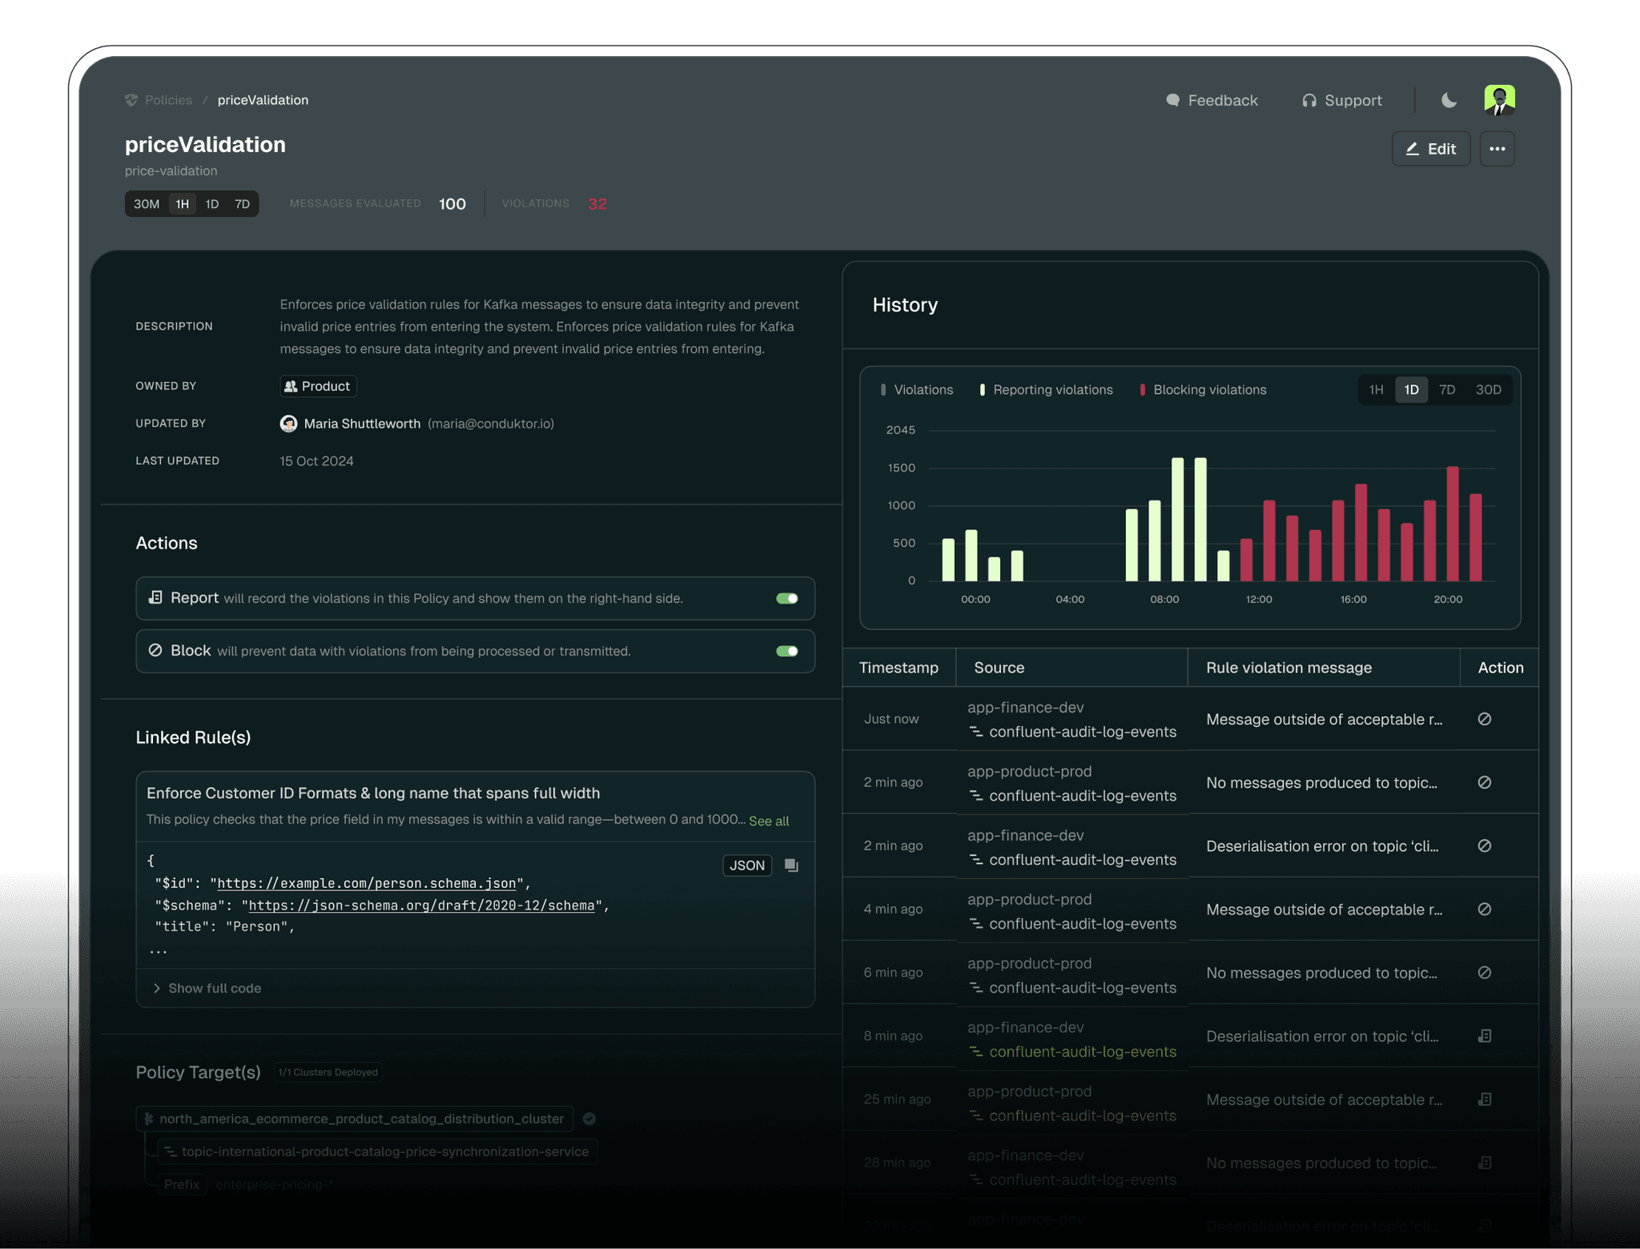The image size is (1640, 1249).
Task: Copy the JSON code snippet
Action: (x=791, y=865)
